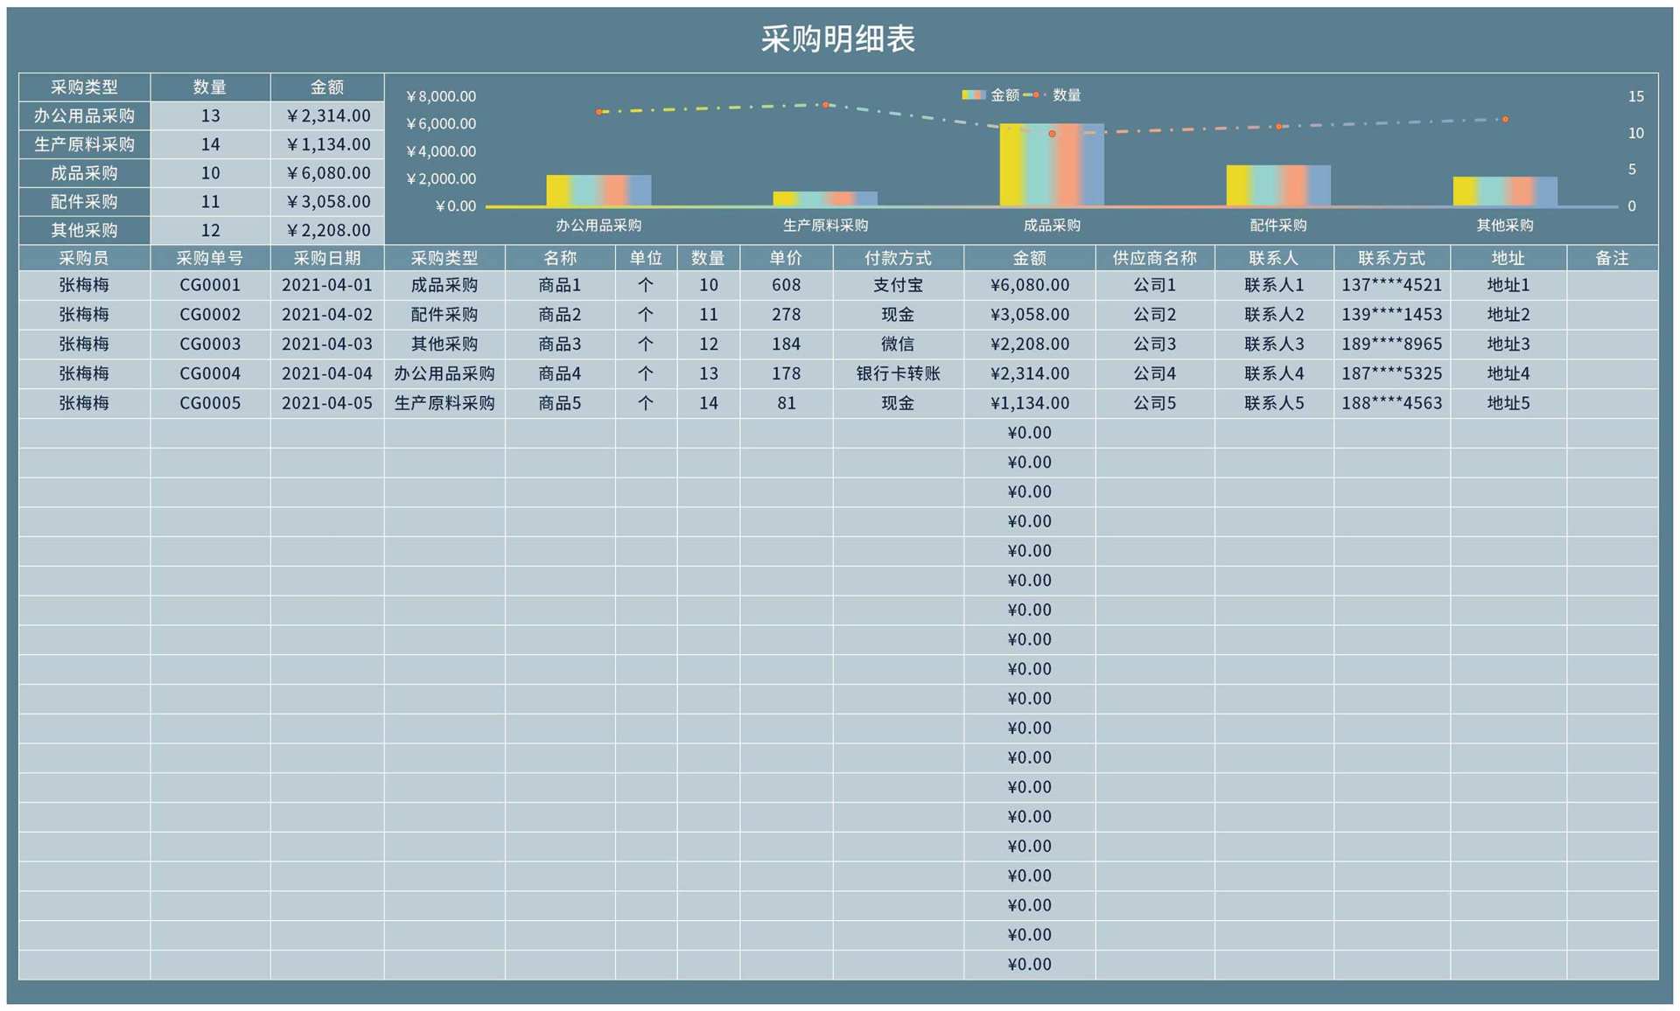
Task: Expand the 供应商名称 column header
Action: [x=1155, y=257]
